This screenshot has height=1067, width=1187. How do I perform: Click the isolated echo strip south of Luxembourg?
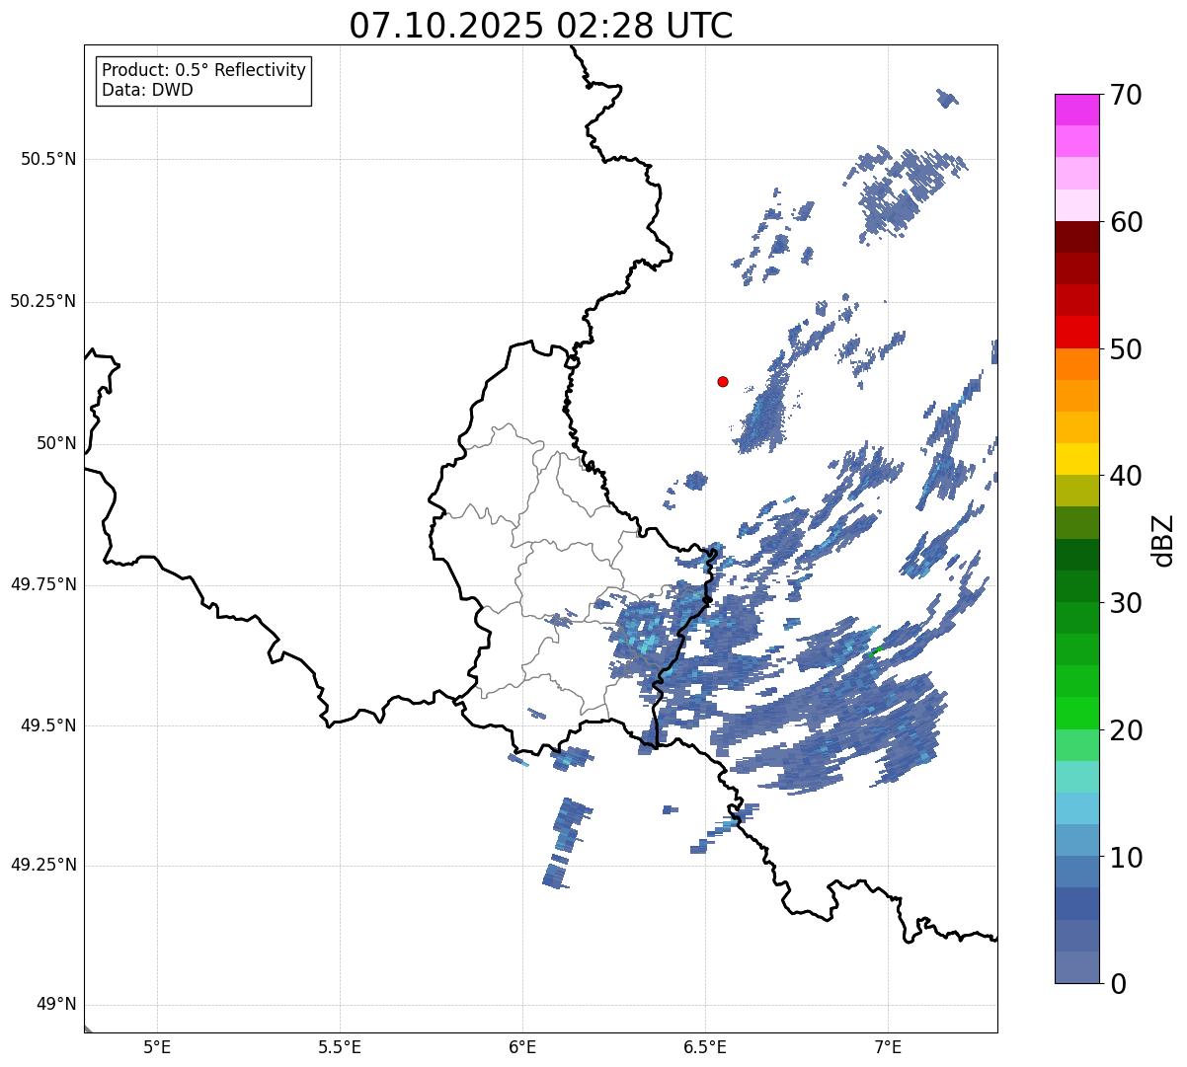(568, 844)
